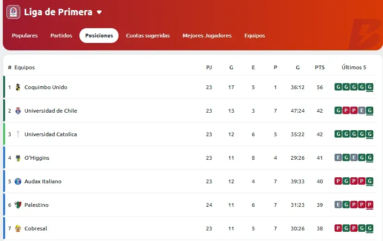Click Universidad de Chile's draw badge
The image size is (383, 241).
coord(362,111)
